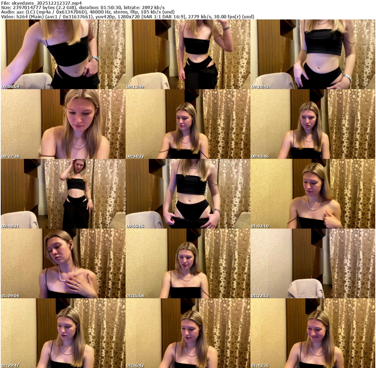Click the Audio aac stream info line
The width and height of the screenshot is (376, 368).
click(88, 12)
